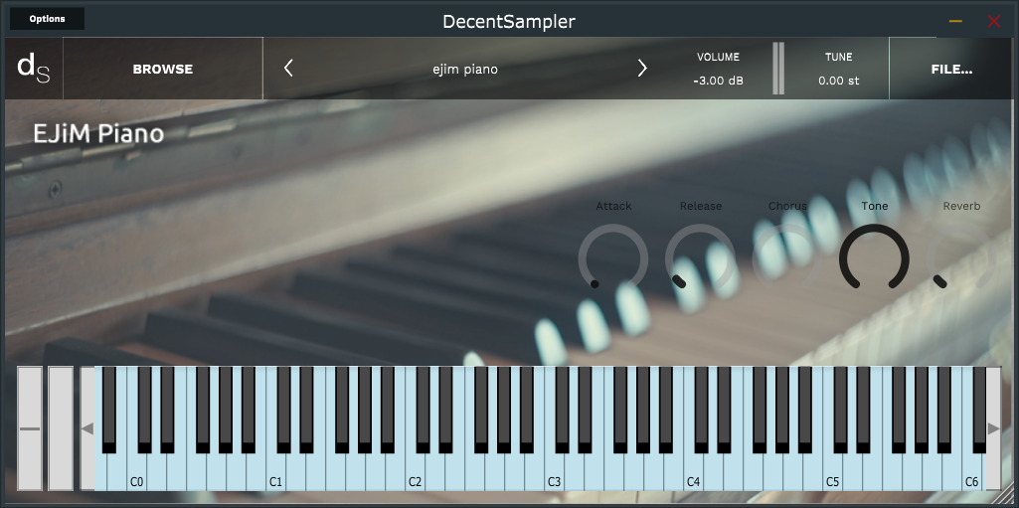1019x508 pixels.
Task: Click the DecentSampler dS logo
Action: 34,69
